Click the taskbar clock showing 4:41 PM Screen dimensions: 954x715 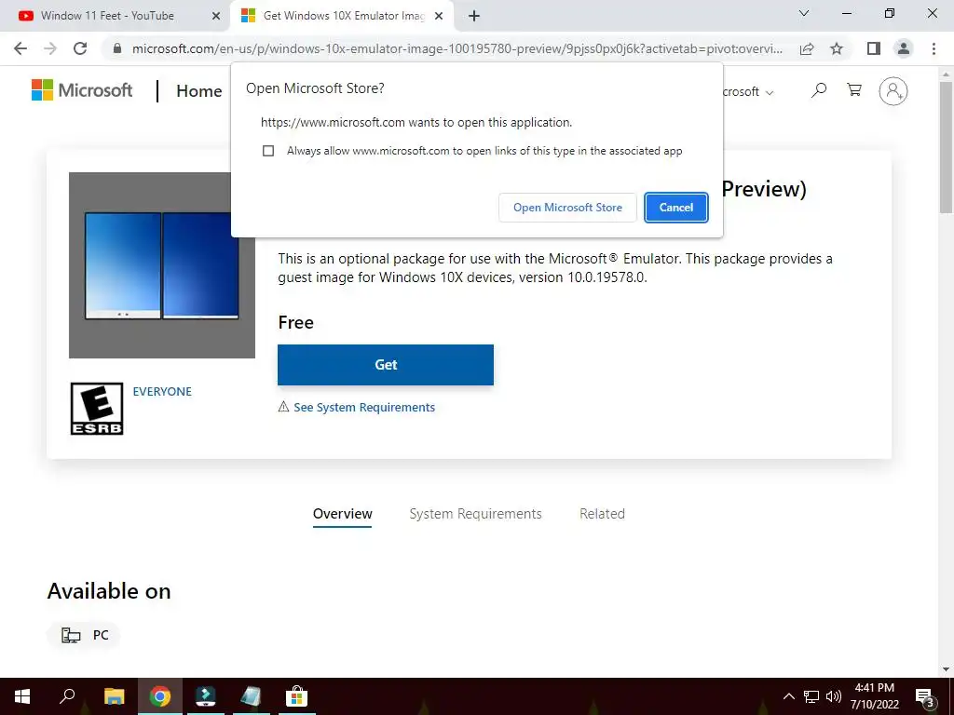(874, 696)
